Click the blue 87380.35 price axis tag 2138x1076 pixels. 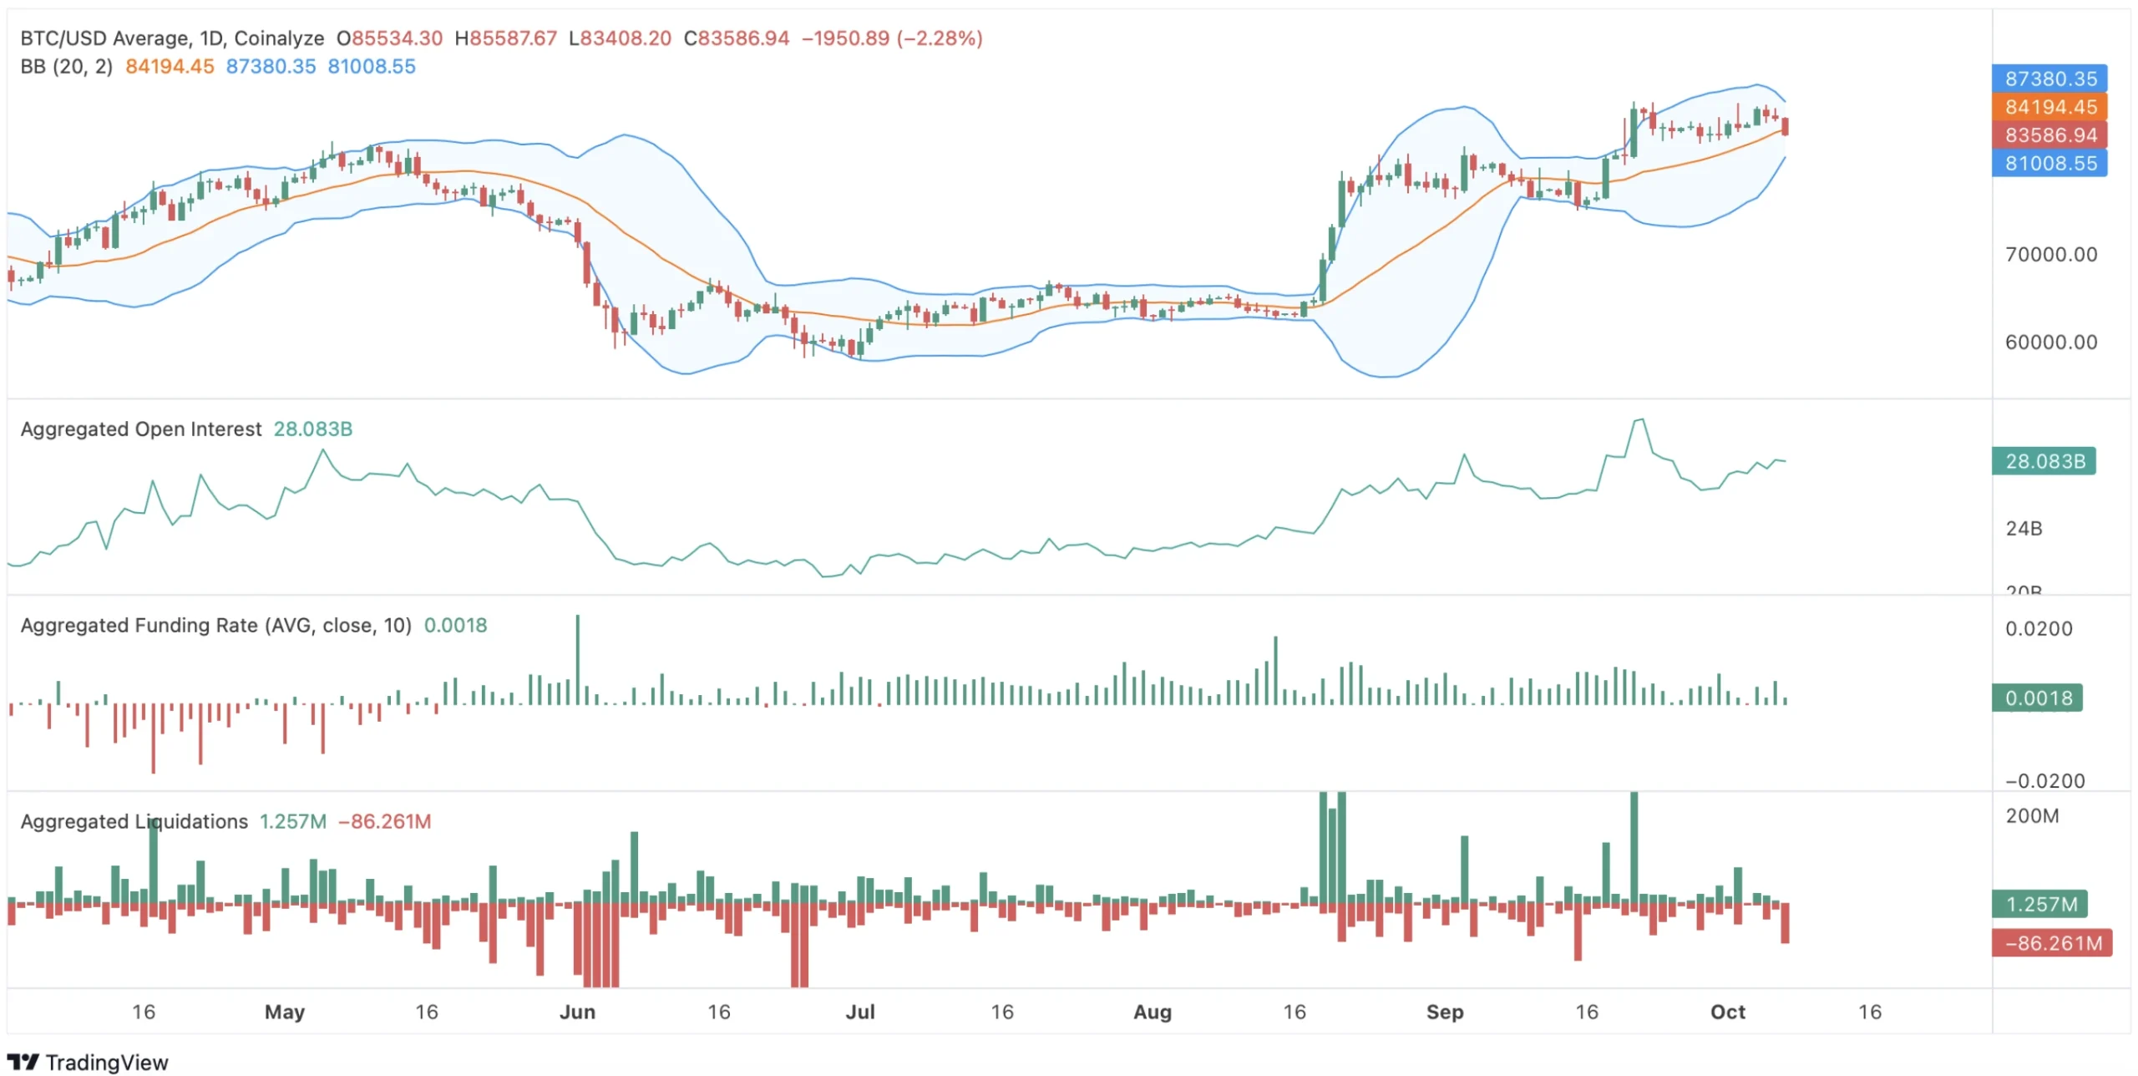(x=2049, y=79)
